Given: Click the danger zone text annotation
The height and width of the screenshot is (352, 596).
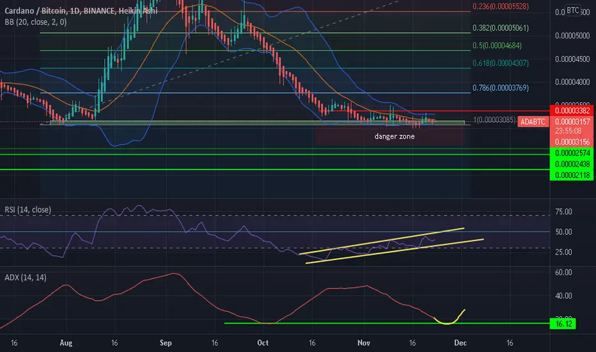Looking at the screenshot, I should (395, 136).
